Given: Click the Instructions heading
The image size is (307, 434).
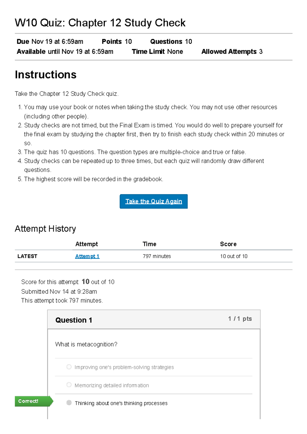Looking at the screenshot, I should [46, 75].
